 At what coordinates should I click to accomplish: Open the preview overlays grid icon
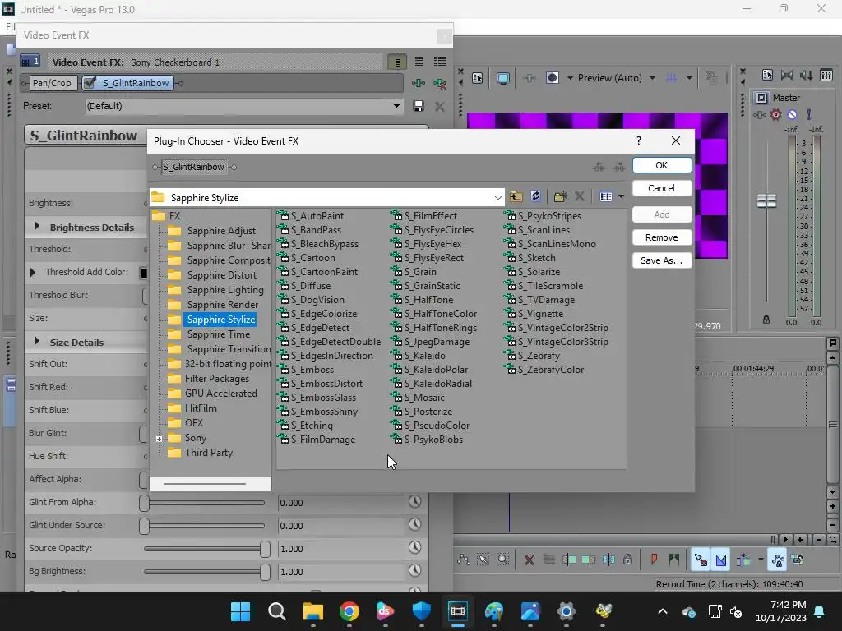[x=671, y=78]
